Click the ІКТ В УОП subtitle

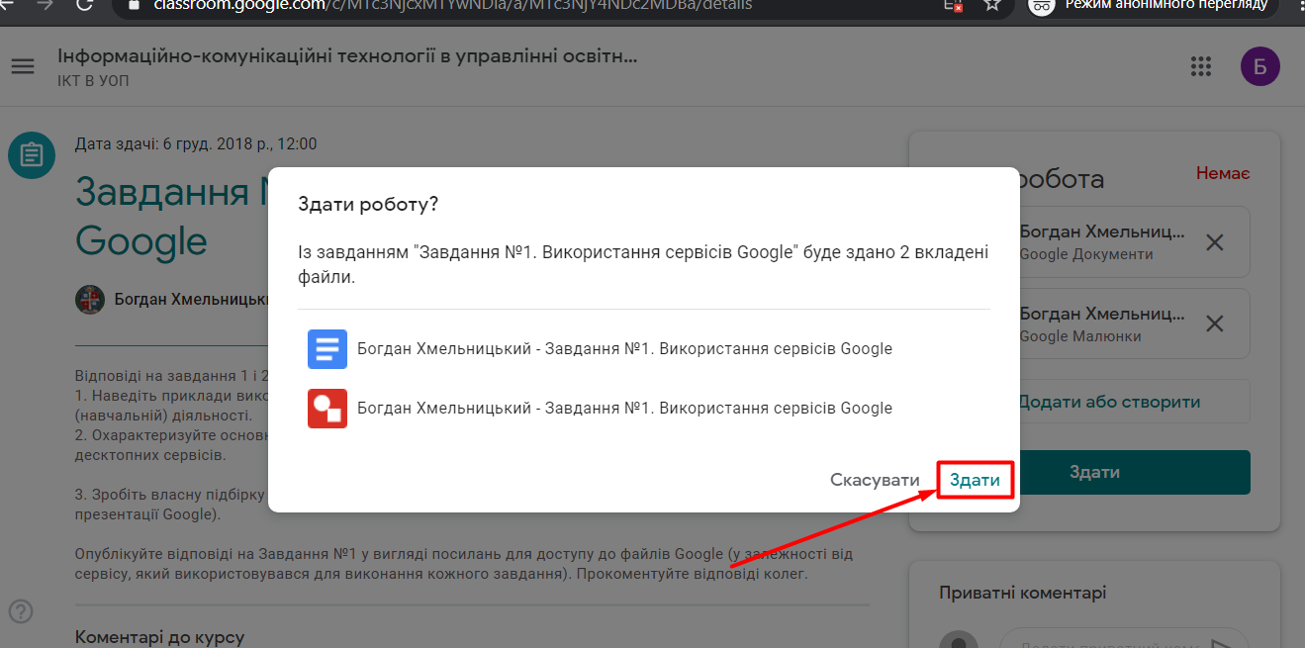click(93, 81)
